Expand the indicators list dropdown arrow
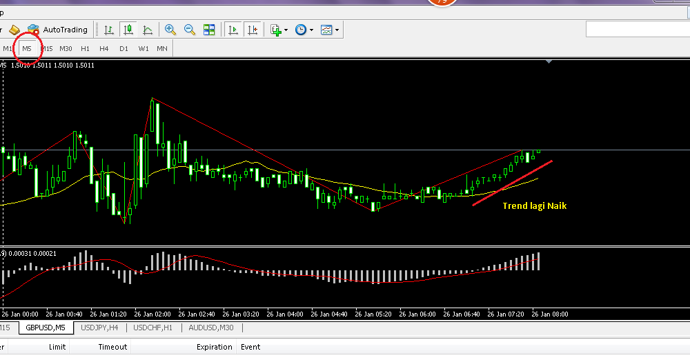Screen dimensions: 690x362 (286, 30)
